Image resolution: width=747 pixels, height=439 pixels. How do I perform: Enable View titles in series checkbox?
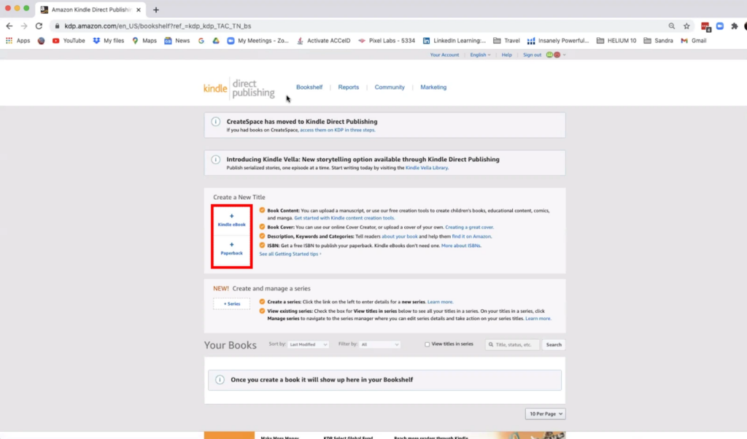[x=427, y=344]
